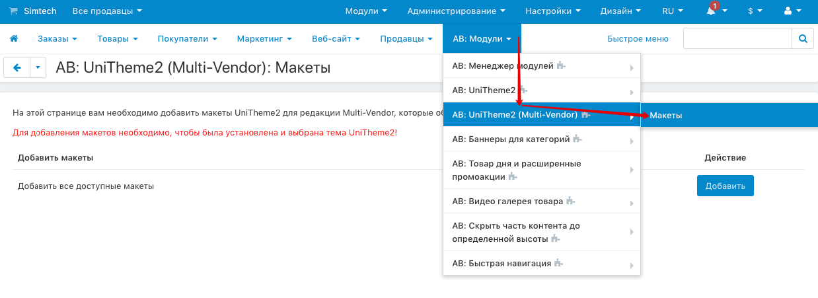Viewport: 818px width, 298px height.
Task: Click the back arrow button
Action: click(x=17, y=67)
